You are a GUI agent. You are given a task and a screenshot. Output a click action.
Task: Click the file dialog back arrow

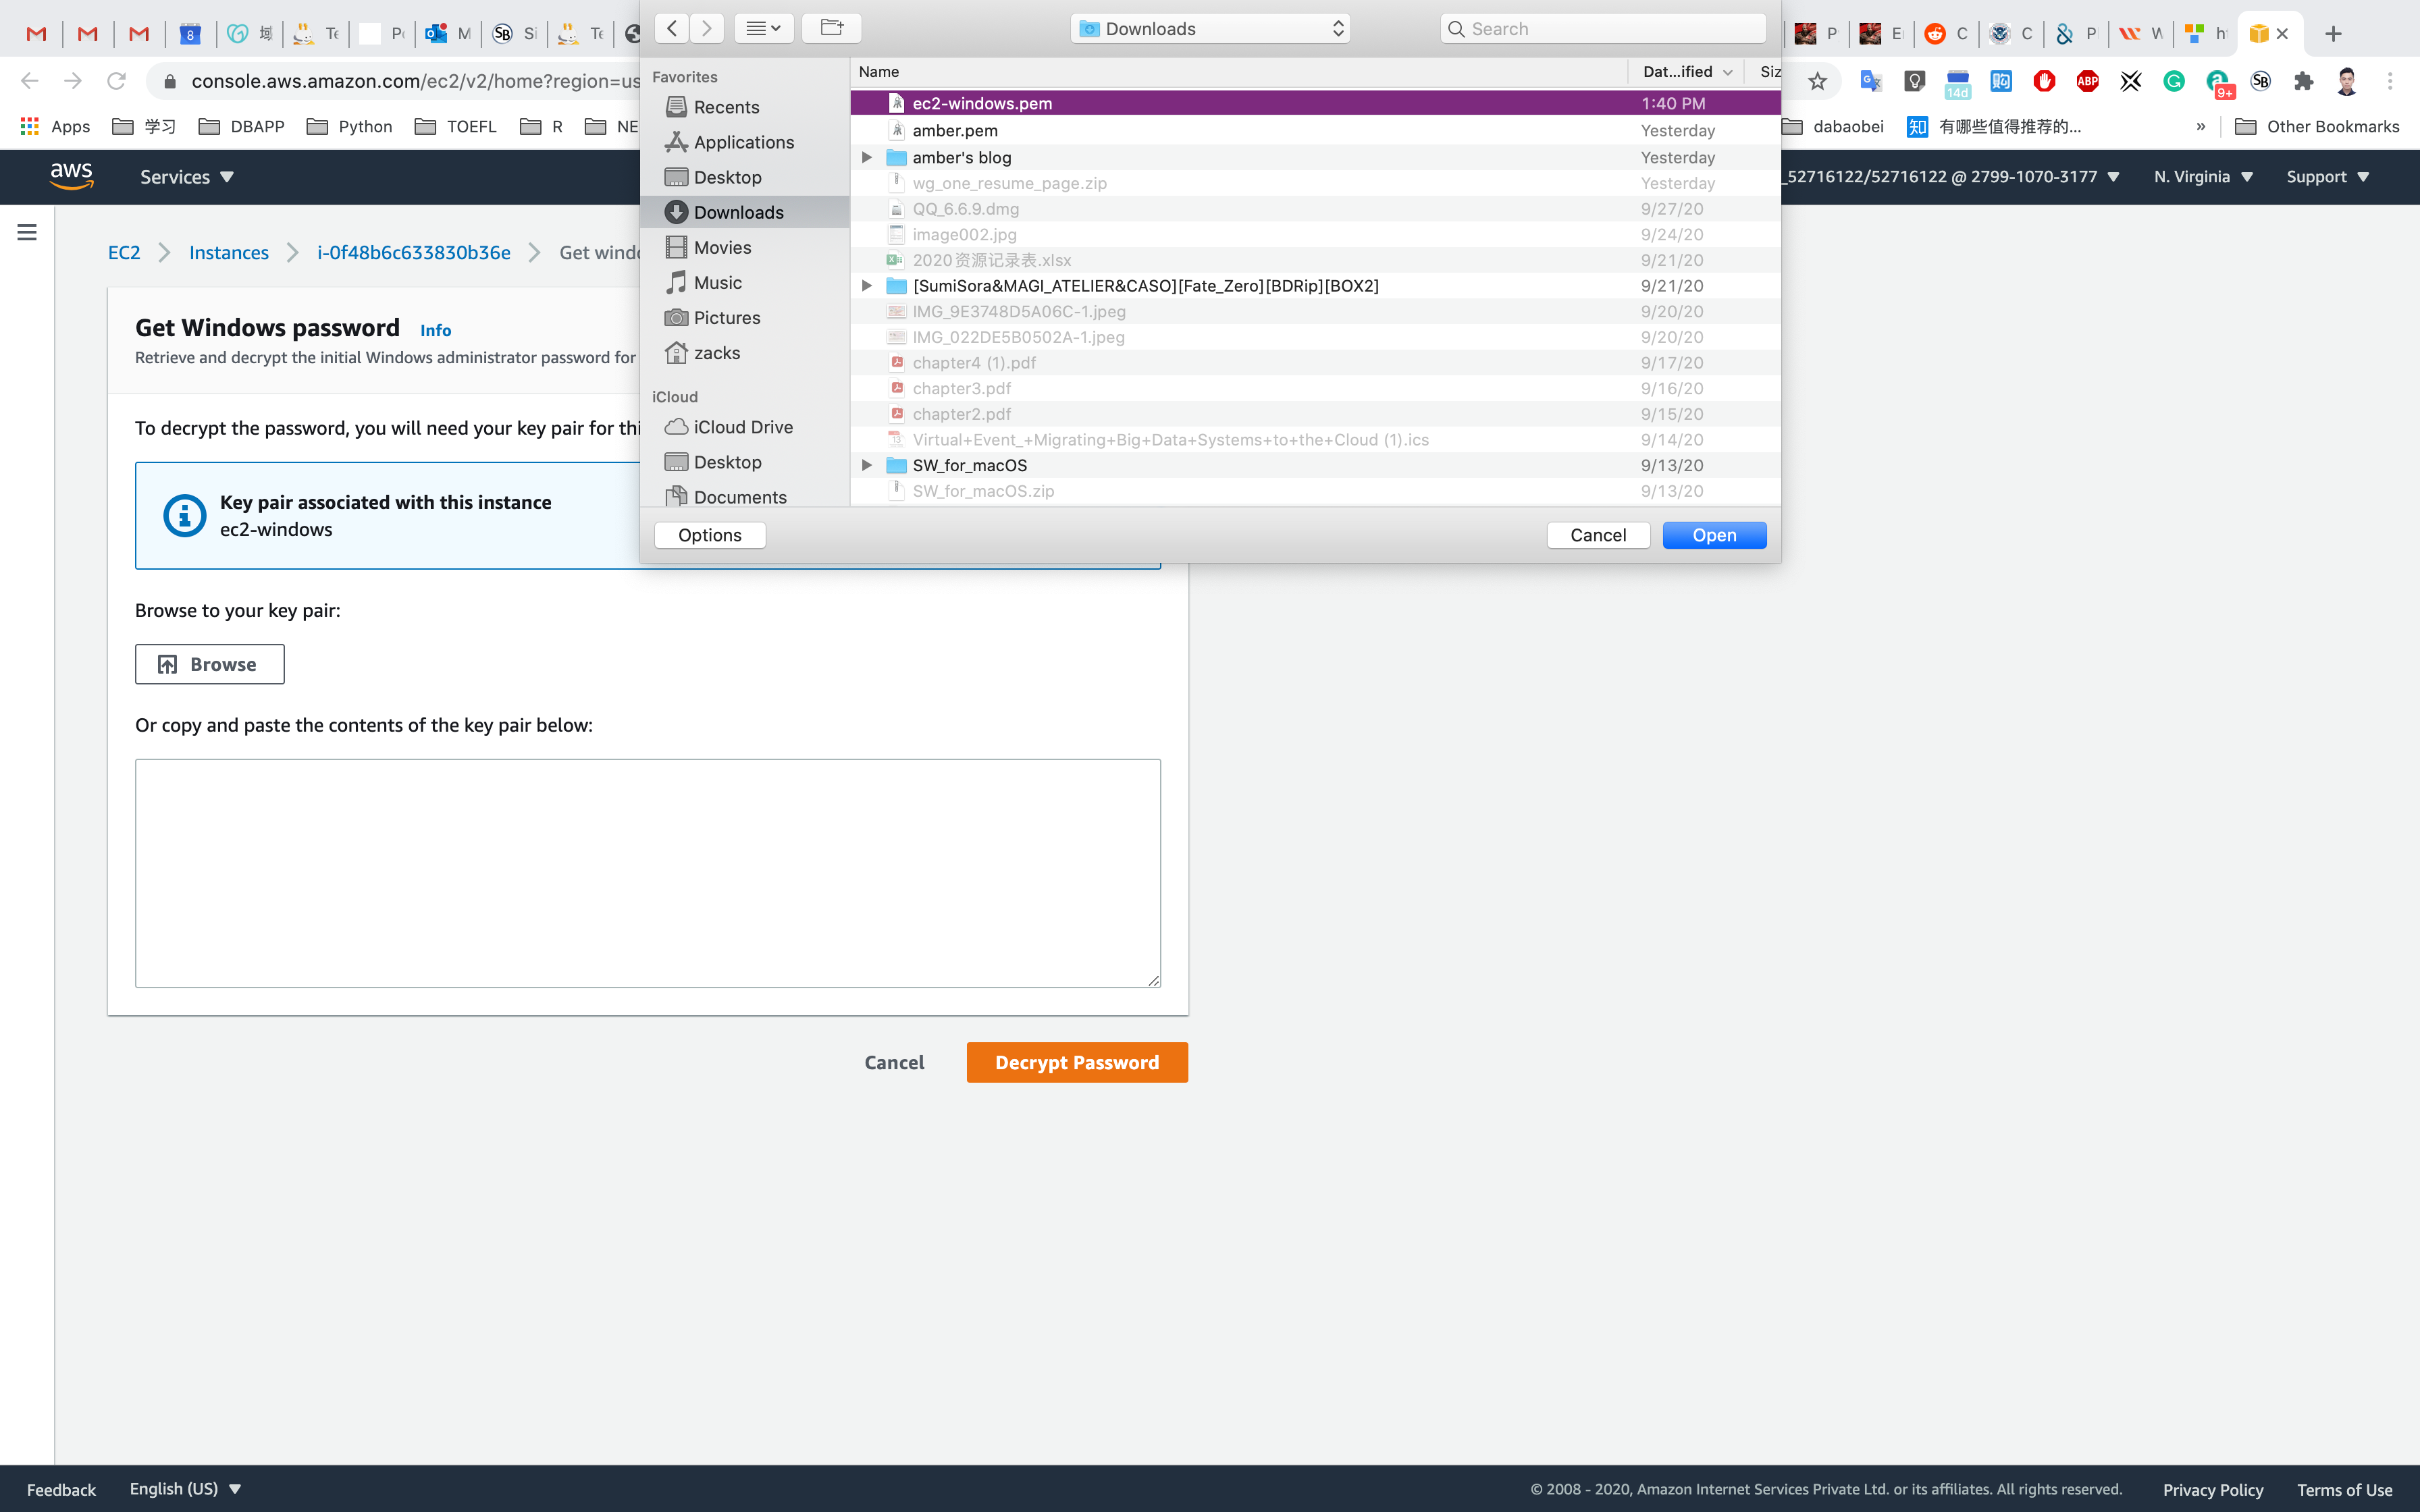point(672,28)
